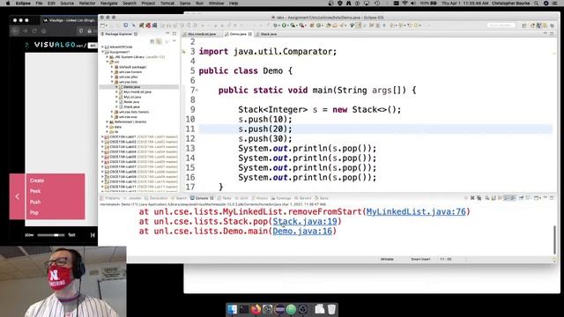Screen dimensions: 564x317
Task: Collapse the VisuAlgo action panel with left chevron
Action: (x=17, y=196)
